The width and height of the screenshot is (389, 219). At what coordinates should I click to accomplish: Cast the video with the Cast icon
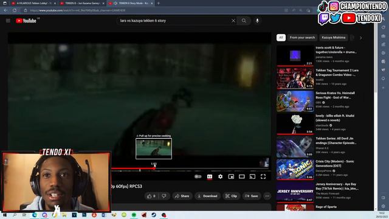(252, 176)
